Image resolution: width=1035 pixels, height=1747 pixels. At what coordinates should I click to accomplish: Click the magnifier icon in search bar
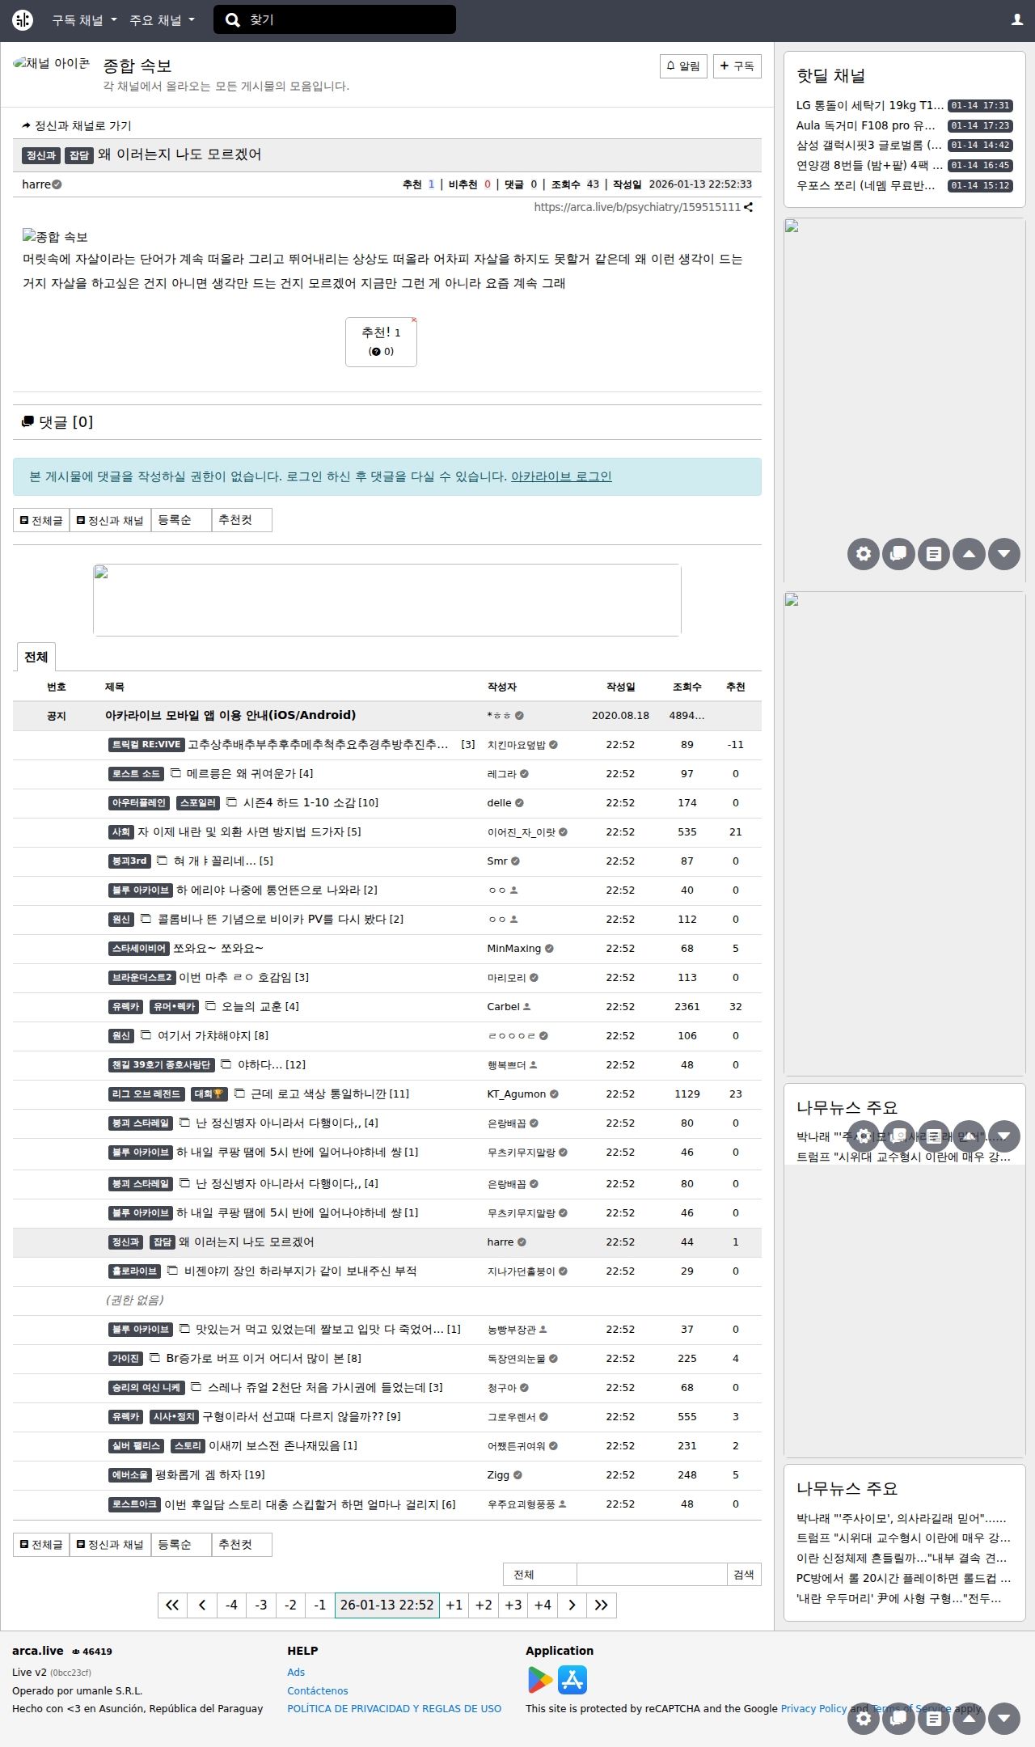[233, 20]
